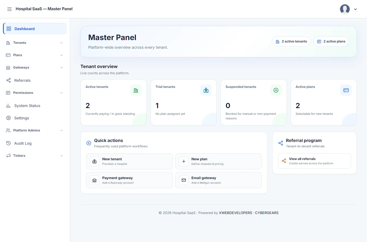Click the Active tenants green building icon
Screen dimensions: 367x242
pyautogui.click(x=136, y=90)
